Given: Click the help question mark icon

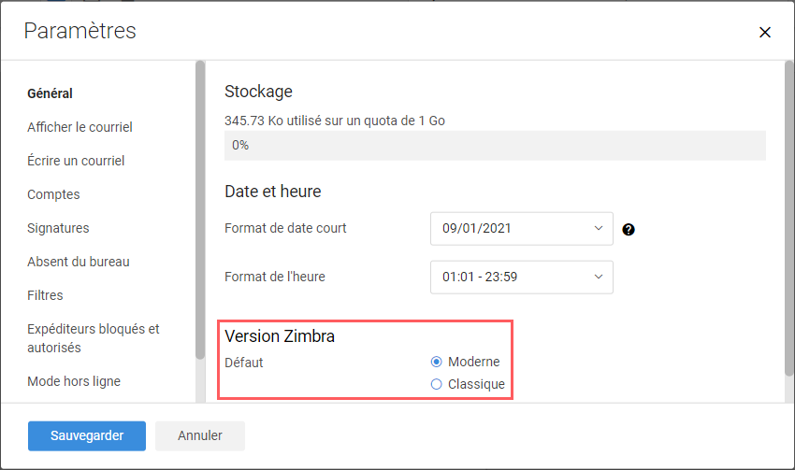Looking at the screenshot, I should click(629, 230).
